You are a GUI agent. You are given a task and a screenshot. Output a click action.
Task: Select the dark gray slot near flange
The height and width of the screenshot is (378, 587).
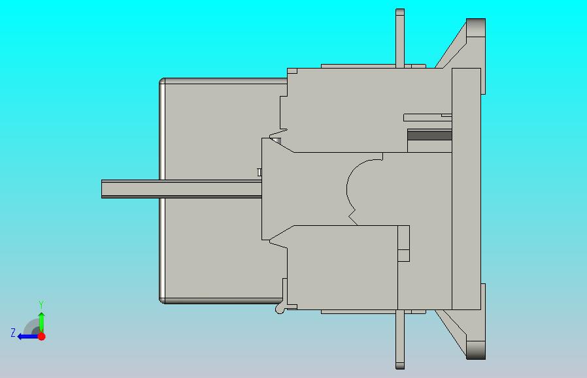pyautogui.click(x=429, y=134)
